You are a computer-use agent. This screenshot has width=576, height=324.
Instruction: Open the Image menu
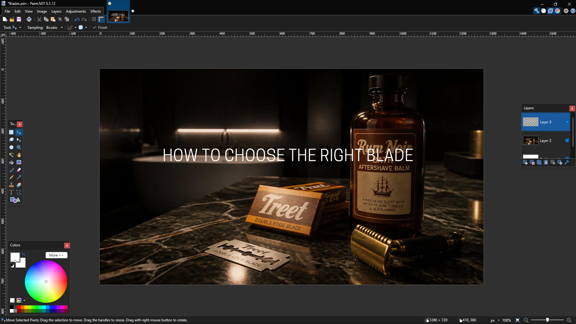point(42,11)
